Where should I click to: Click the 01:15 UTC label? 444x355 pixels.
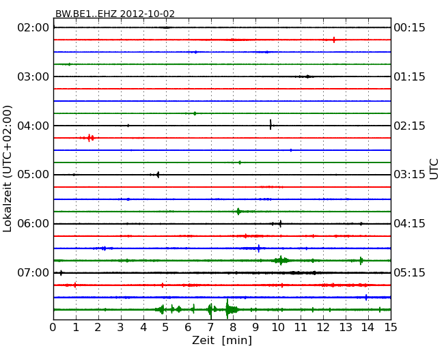(x=409, y=76)
